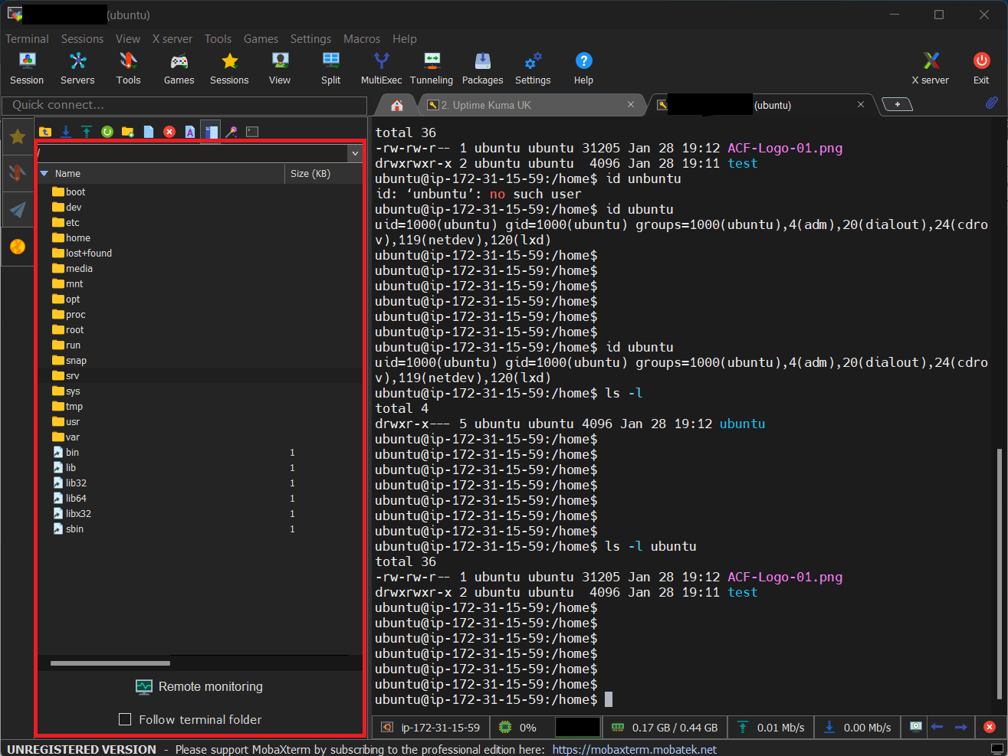
Task: Open the Tunneling tool from the toolbar
Action: (432, 67)
